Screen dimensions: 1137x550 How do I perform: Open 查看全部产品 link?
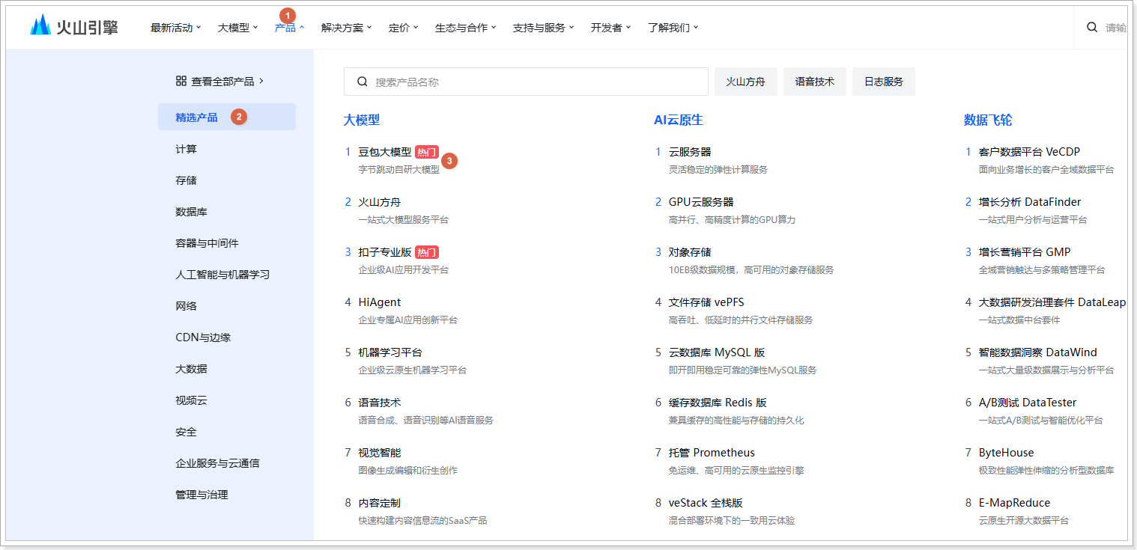(219, 81)
